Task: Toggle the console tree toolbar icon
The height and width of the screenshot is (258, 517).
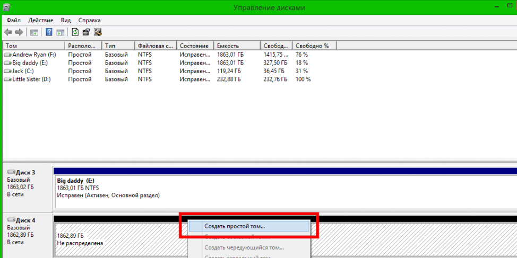Action: [x=34, y=32]
